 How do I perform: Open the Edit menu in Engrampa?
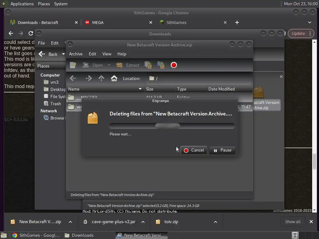pos(92,54)
